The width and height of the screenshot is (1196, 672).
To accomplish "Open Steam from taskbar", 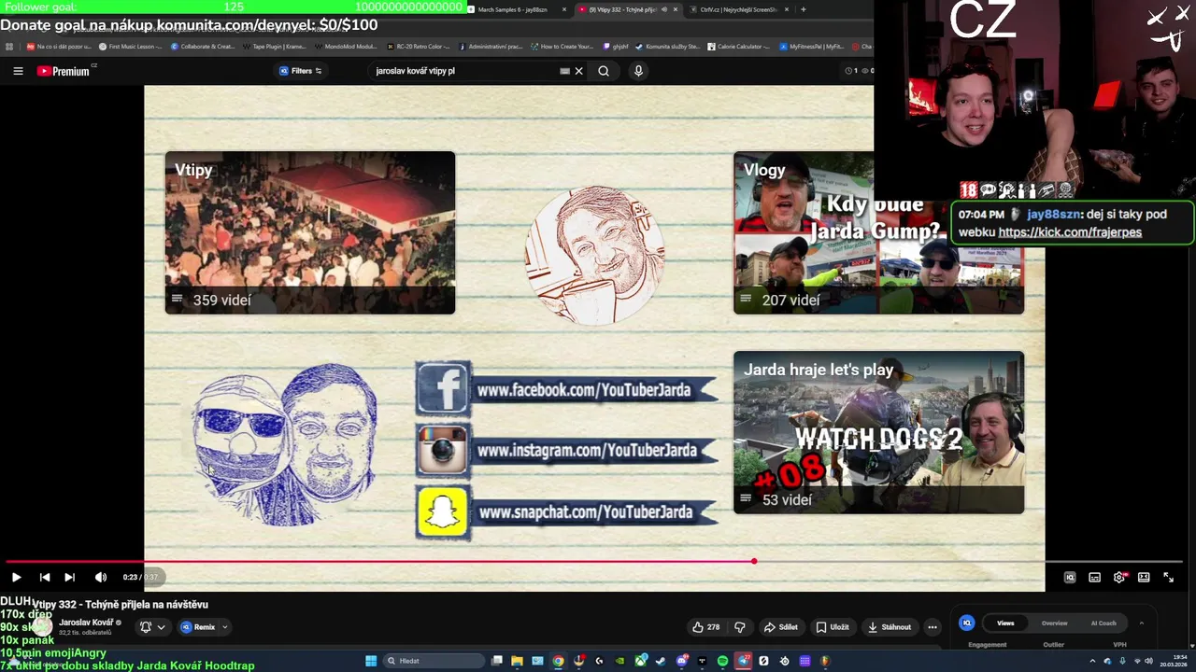I will (661, 661).
